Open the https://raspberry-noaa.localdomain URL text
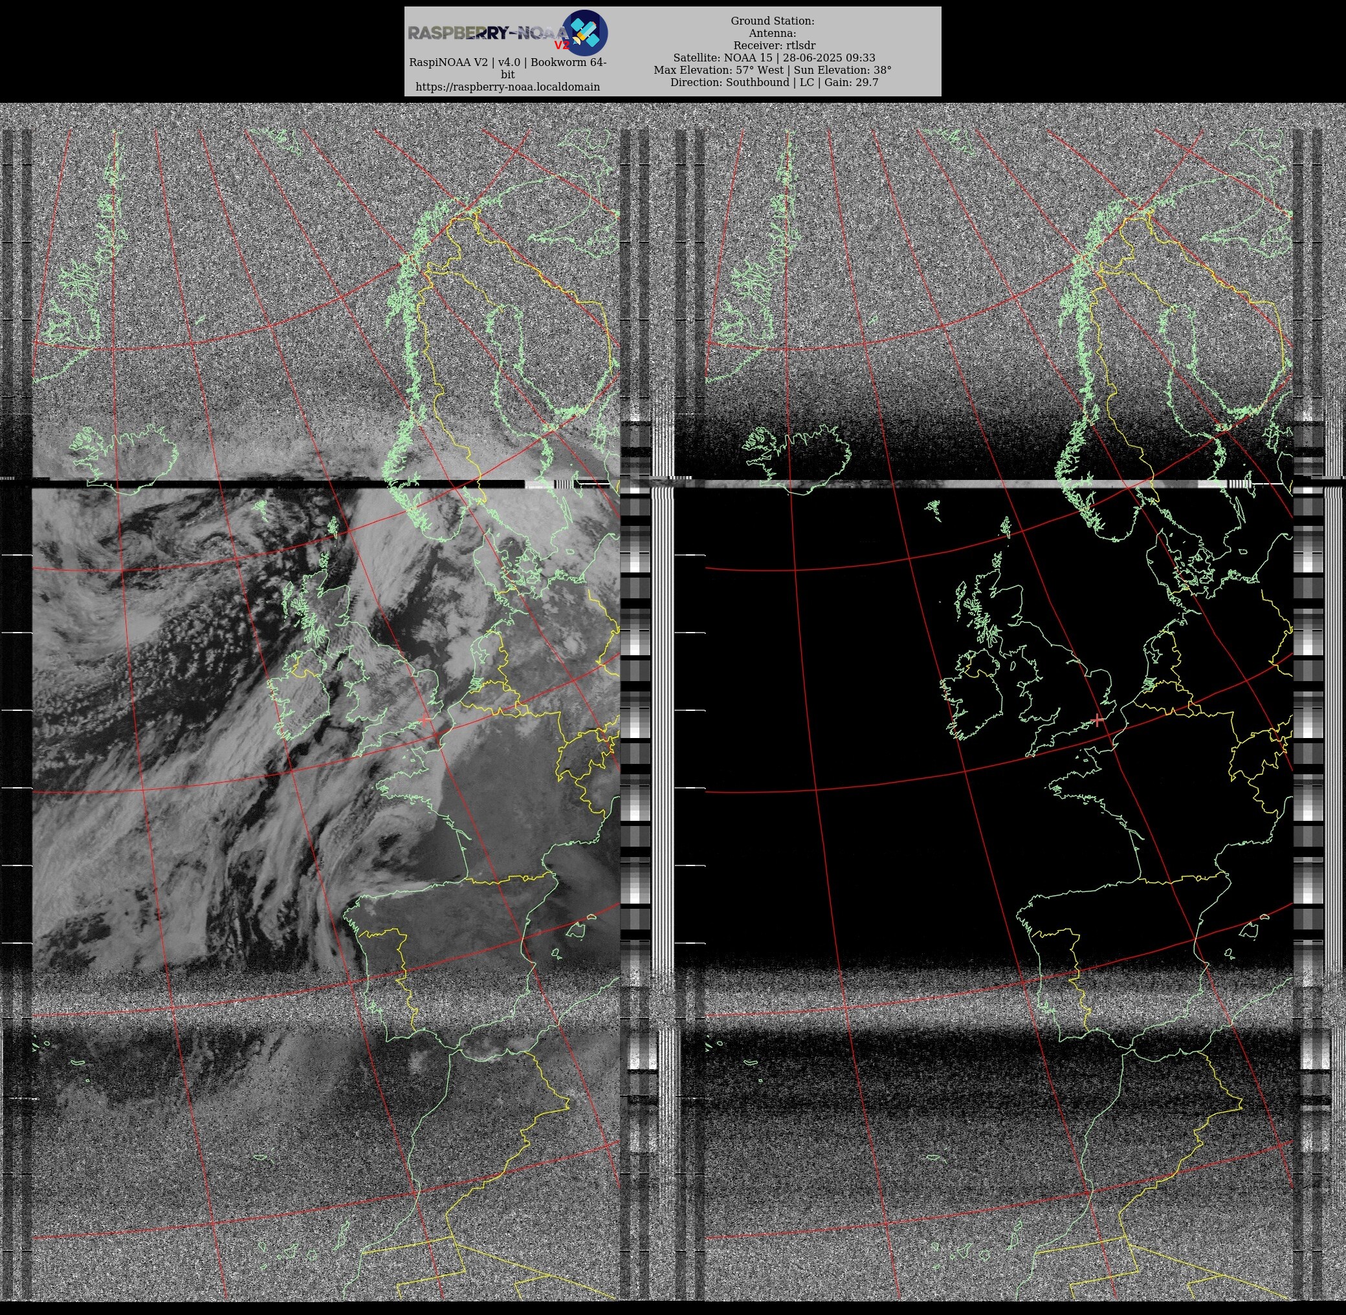The width and height of the screenshot is (1346, 1315). click(508, 87)
